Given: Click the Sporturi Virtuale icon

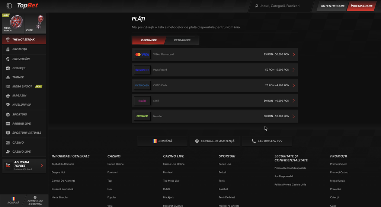Looking at the screenshot, I should tap(8, 133).
